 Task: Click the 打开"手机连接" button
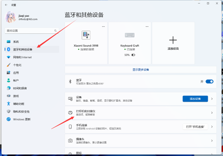pos(195,127)
